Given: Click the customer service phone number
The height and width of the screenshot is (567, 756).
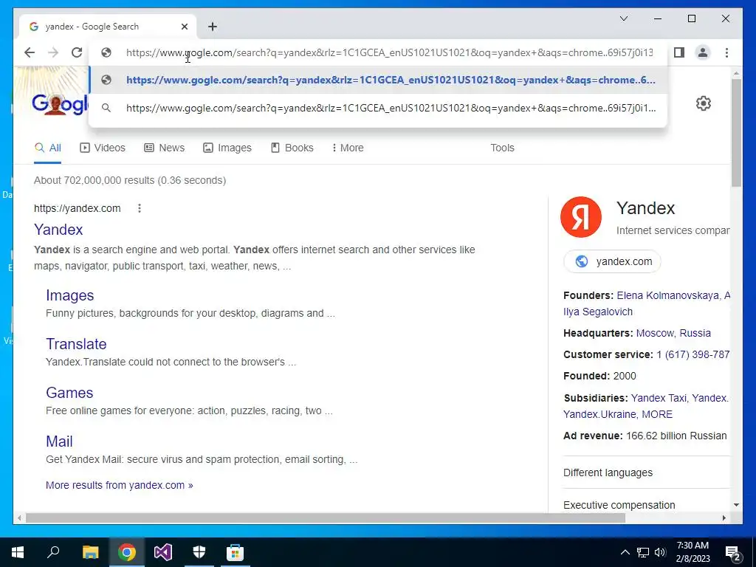Looking at the screenshot, I should pyautogui.click(x=693, y=355).
